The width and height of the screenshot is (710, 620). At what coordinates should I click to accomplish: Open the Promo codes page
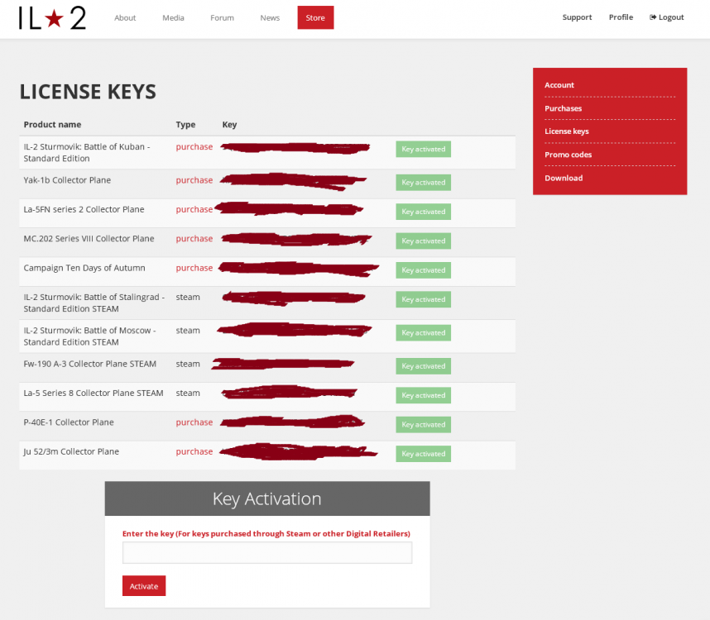(568, 155)
